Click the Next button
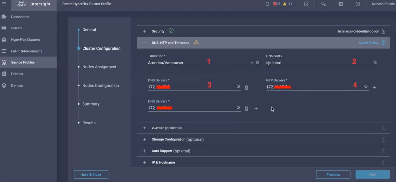The image size is (396, 182). 373,174
